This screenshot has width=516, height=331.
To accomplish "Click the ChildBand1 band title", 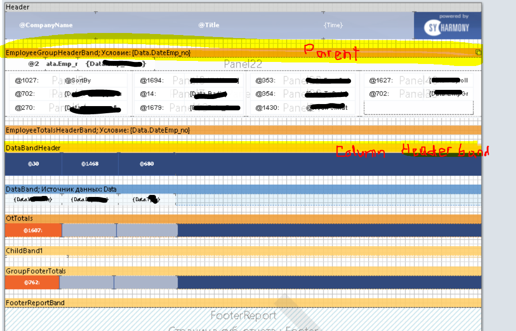I will point(243,251).
